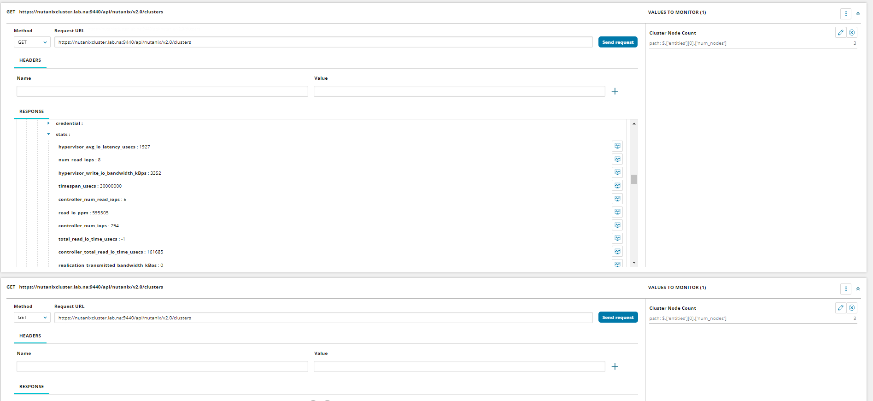
Task: Open the three-dot options menu of the top request panel
Action: point(846,13)
